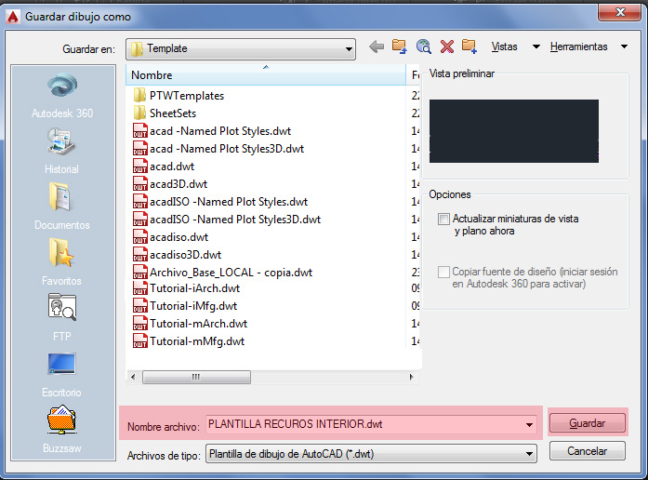Image resolution: width=648 pixels, height=480 pixels.
Task: Open the Archivos de tipo dropdown
Action: tap(371, 454)
